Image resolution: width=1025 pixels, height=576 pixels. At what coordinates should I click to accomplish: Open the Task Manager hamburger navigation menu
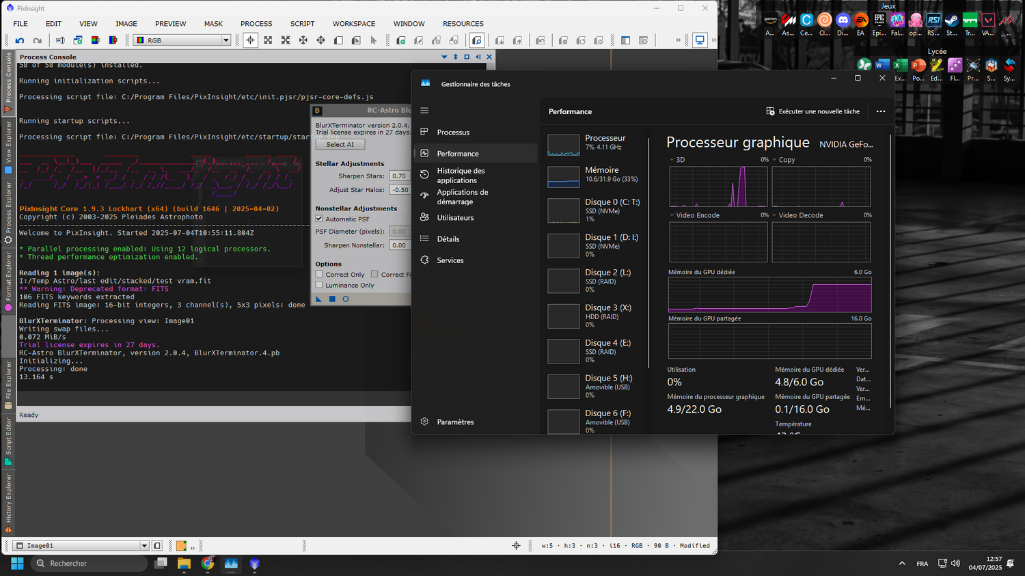tap(424, 111)
